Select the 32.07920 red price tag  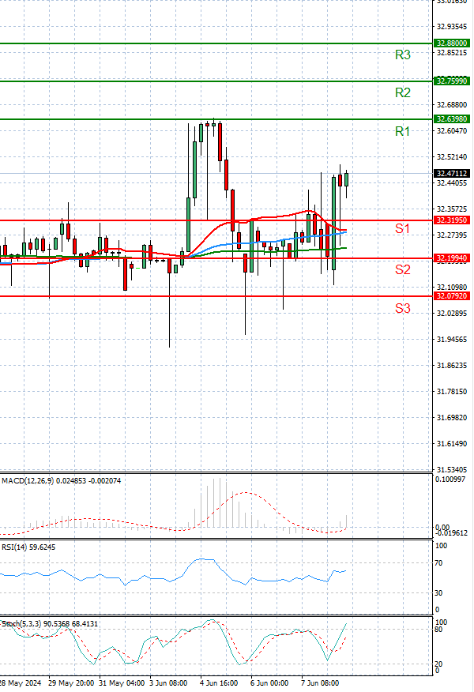click(452, 296)
